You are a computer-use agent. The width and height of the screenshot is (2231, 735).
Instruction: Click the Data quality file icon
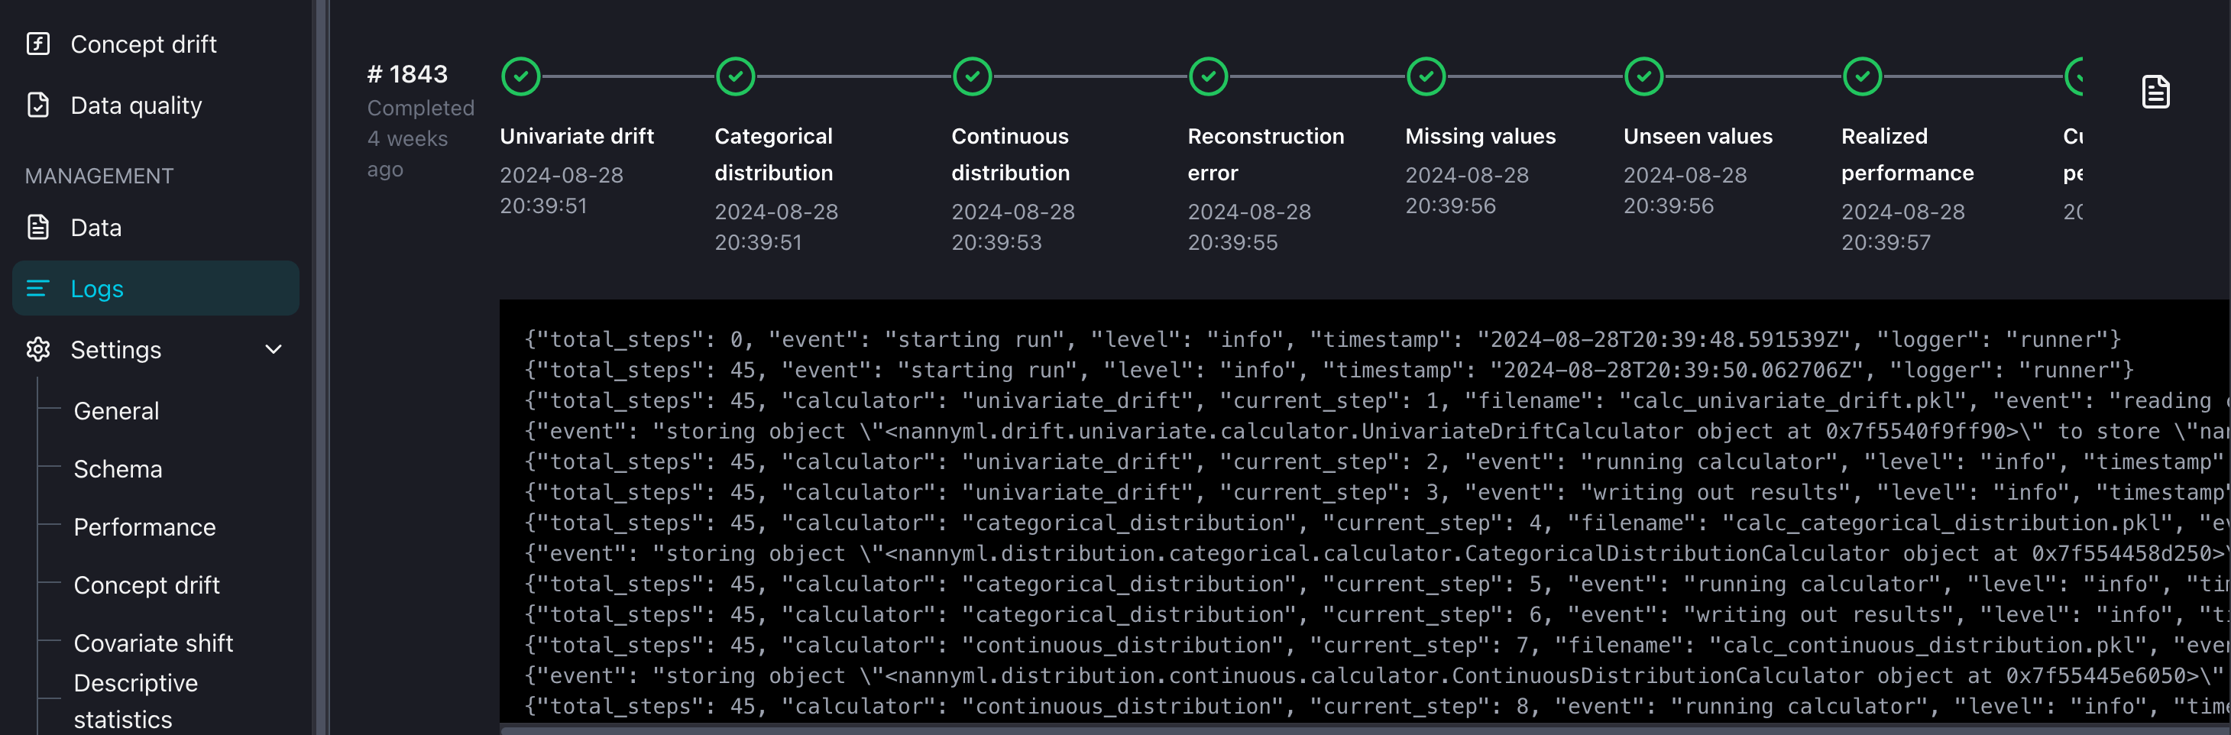pyautogui.click(x=38, y=105)
